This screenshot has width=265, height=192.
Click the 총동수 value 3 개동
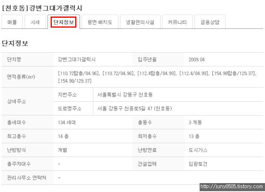coord(195,122)
